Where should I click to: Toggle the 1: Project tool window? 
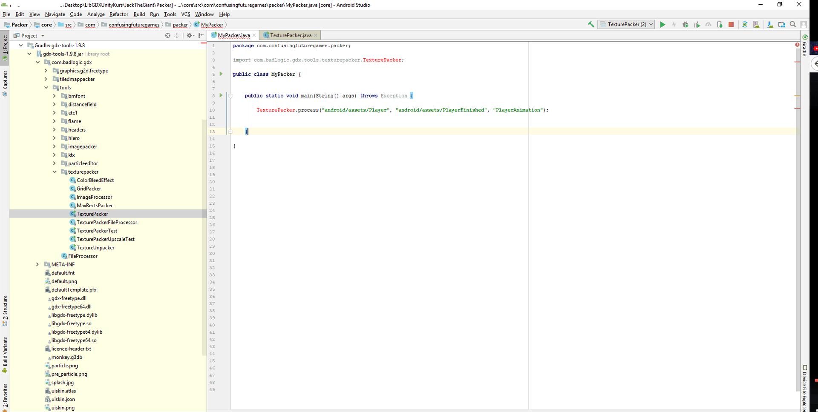[x=5, y=47]
